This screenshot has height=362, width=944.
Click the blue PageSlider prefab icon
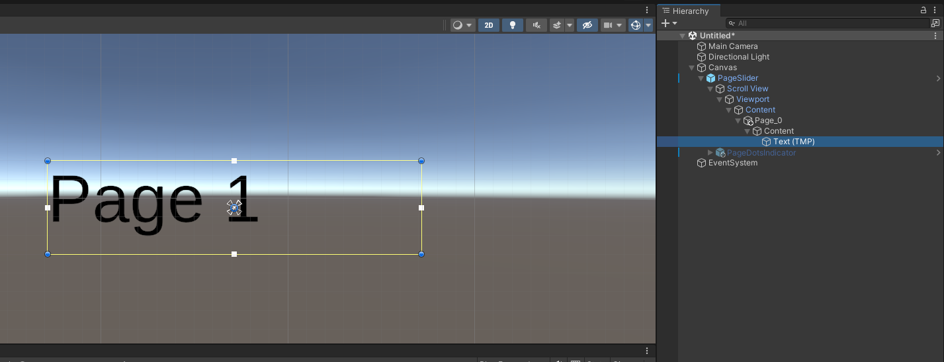tap(711, 78)
